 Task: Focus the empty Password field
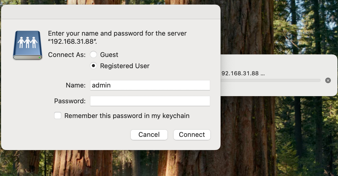point(150,101)
